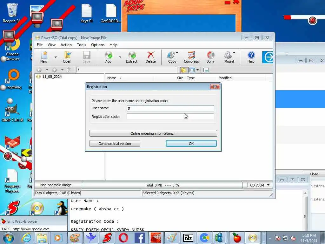Click Internet Explorer taskbar icon

click(27, 238)
